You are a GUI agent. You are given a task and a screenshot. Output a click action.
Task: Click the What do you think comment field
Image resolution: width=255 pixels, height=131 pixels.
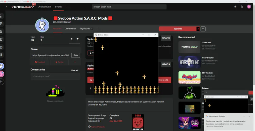click(x=55, y=76)
